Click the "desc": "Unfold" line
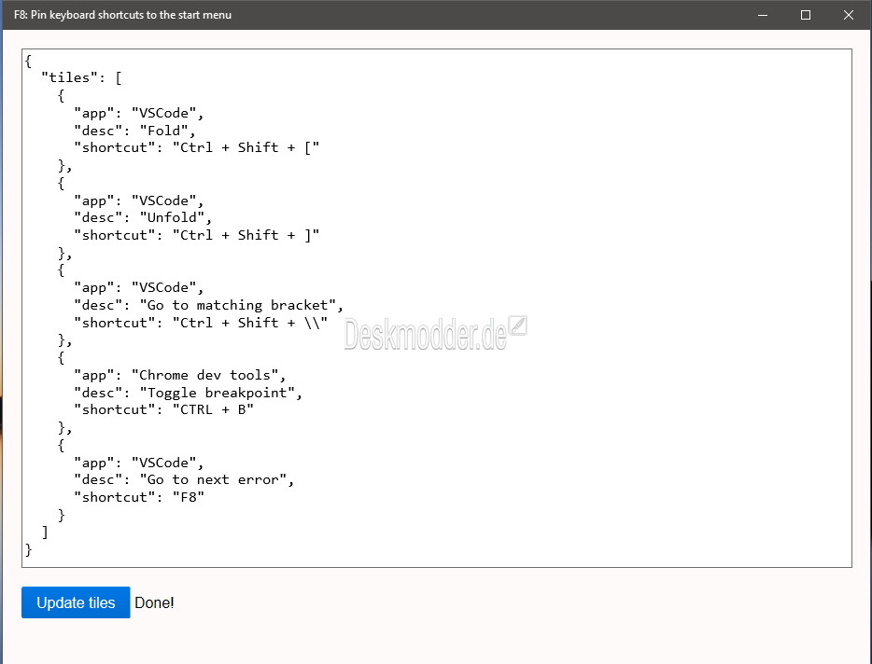The image size is (872, 664). point(143,218)
